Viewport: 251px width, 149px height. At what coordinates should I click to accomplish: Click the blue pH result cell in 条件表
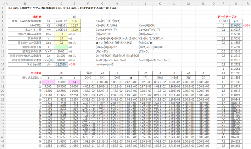point(61,64)
